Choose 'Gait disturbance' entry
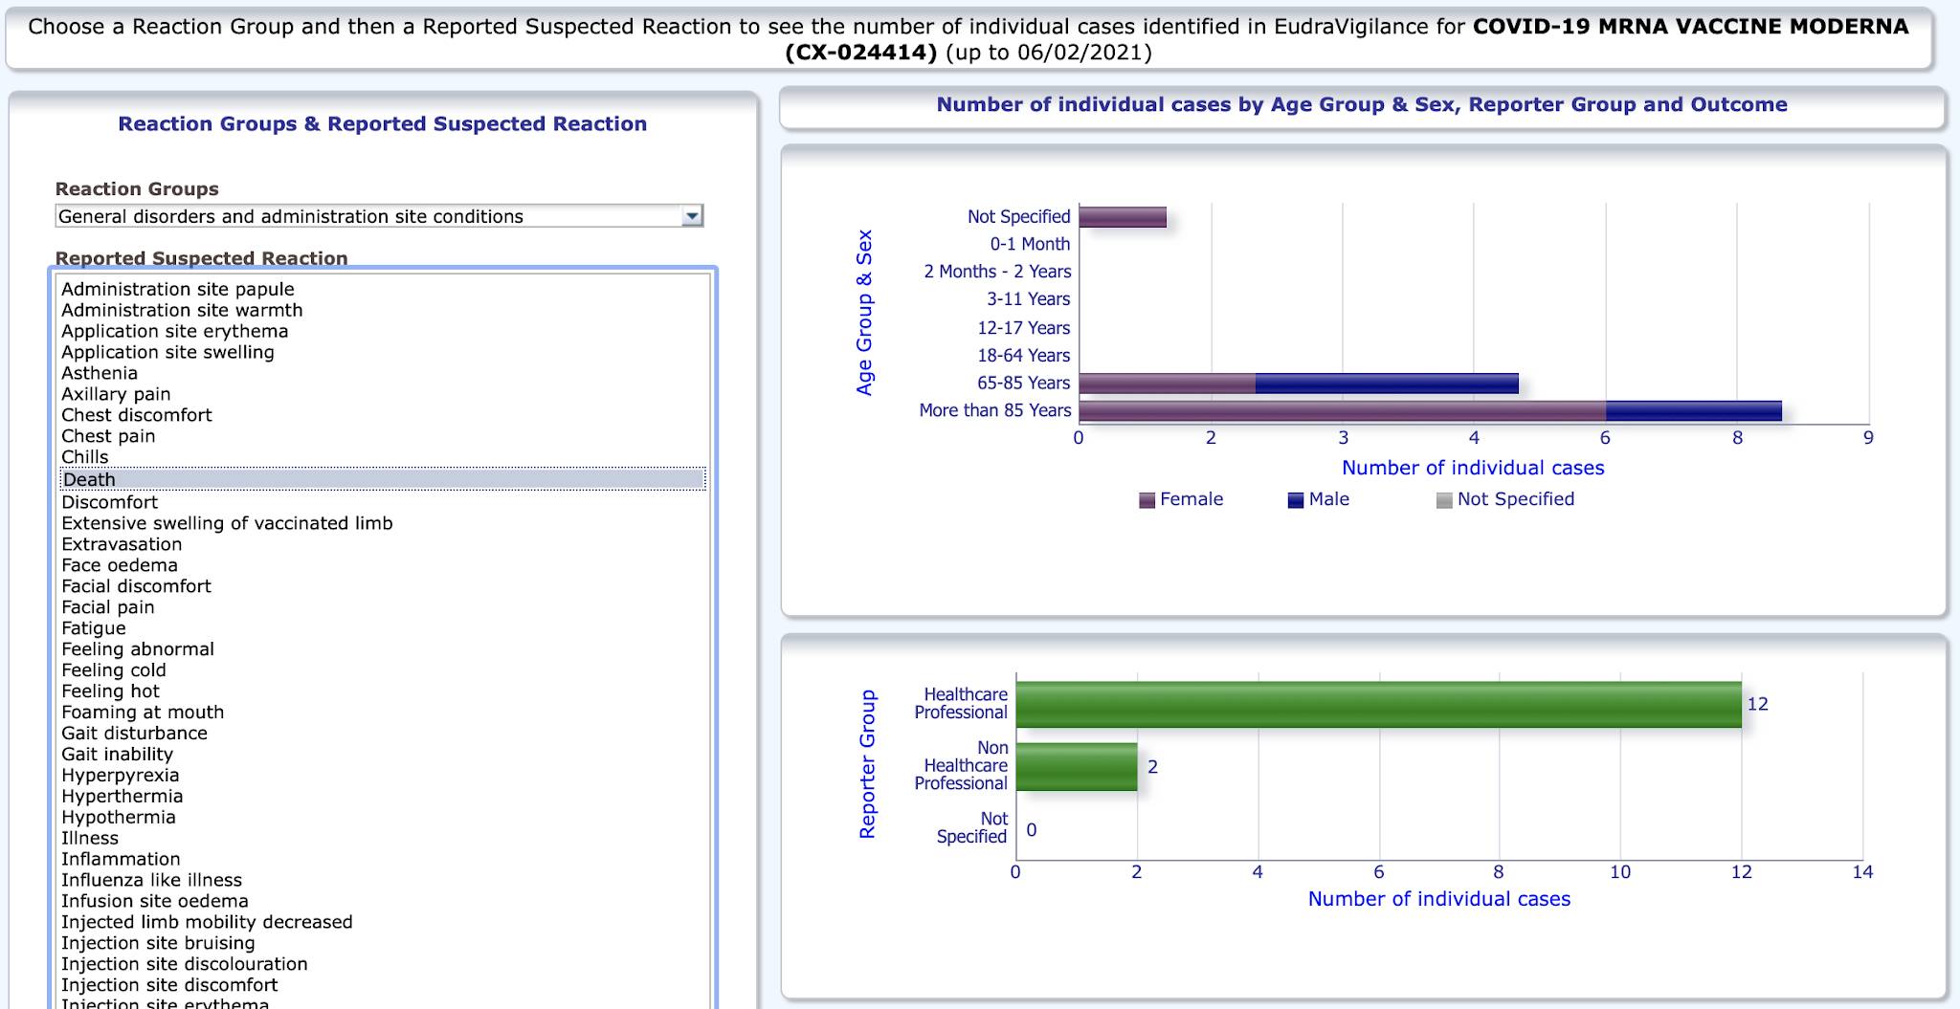The image size is (1960, 1009). 134,734
